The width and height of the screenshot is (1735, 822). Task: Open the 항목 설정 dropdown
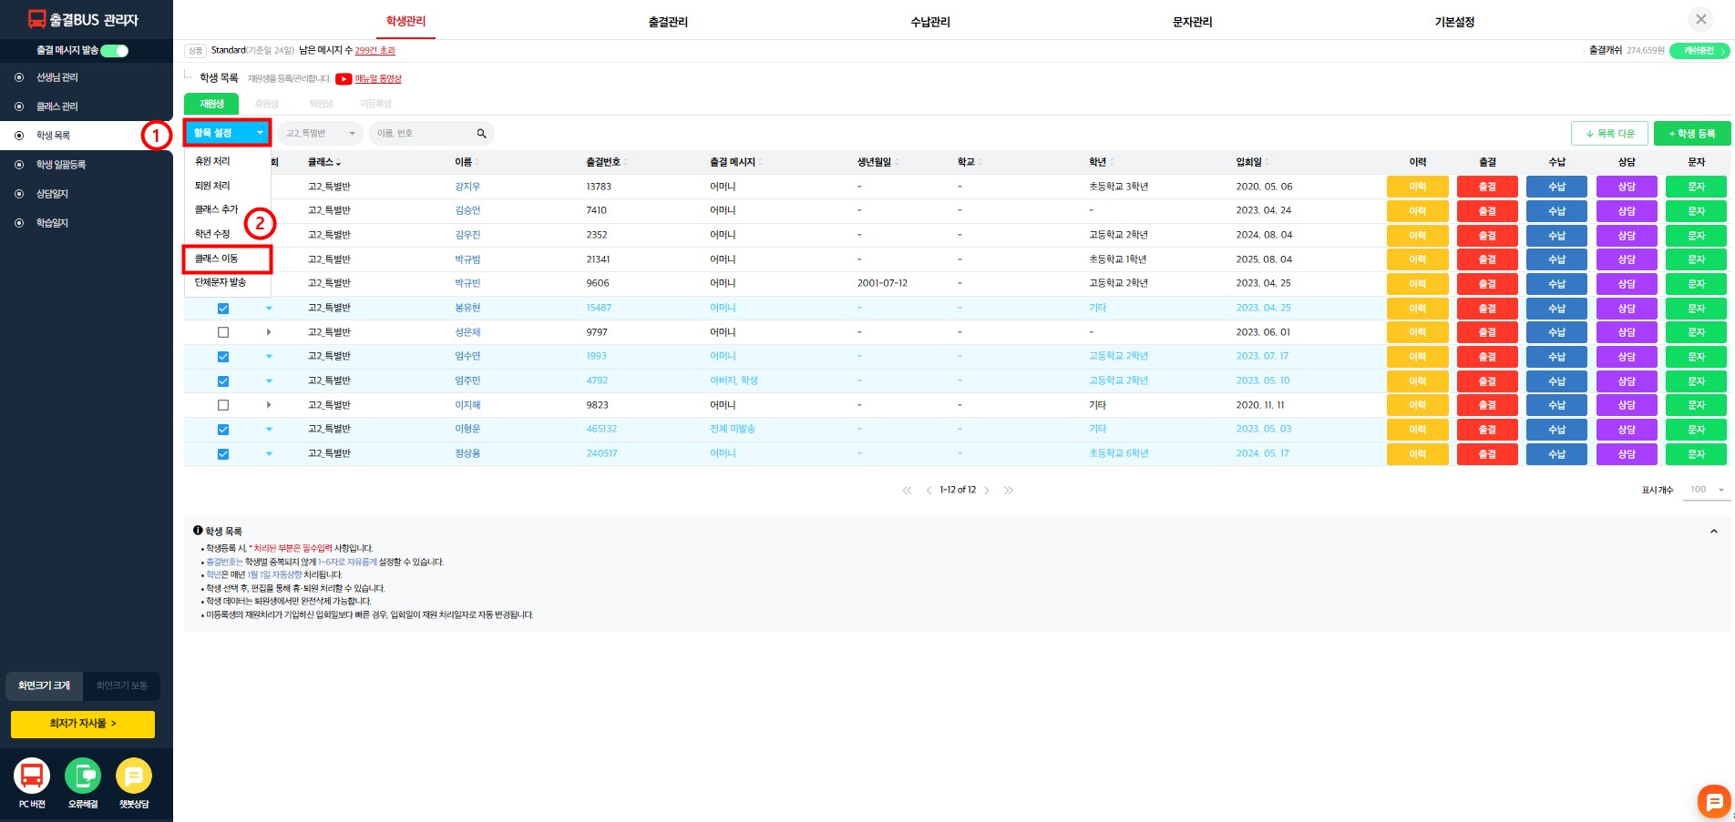click(227, 133)
